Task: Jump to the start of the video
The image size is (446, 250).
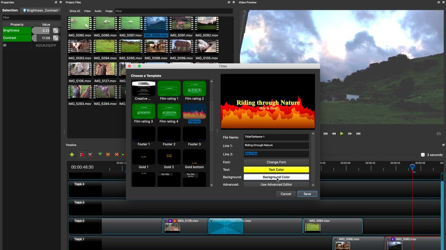Action: point(325,134)
